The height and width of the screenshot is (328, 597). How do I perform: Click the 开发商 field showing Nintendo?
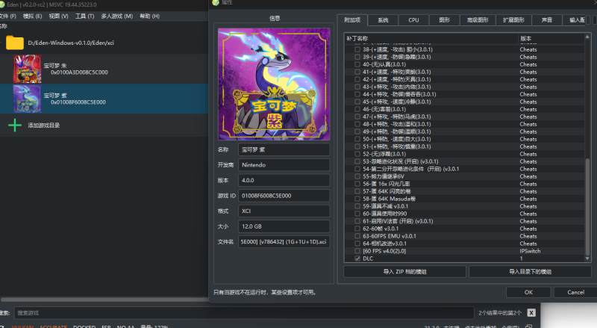[x=284, y=165]
